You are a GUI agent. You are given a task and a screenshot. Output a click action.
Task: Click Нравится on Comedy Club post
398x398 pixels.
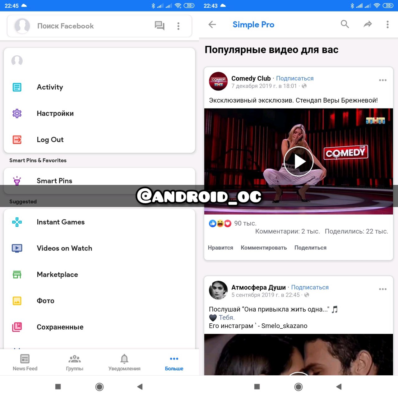(x=220, y=248)
